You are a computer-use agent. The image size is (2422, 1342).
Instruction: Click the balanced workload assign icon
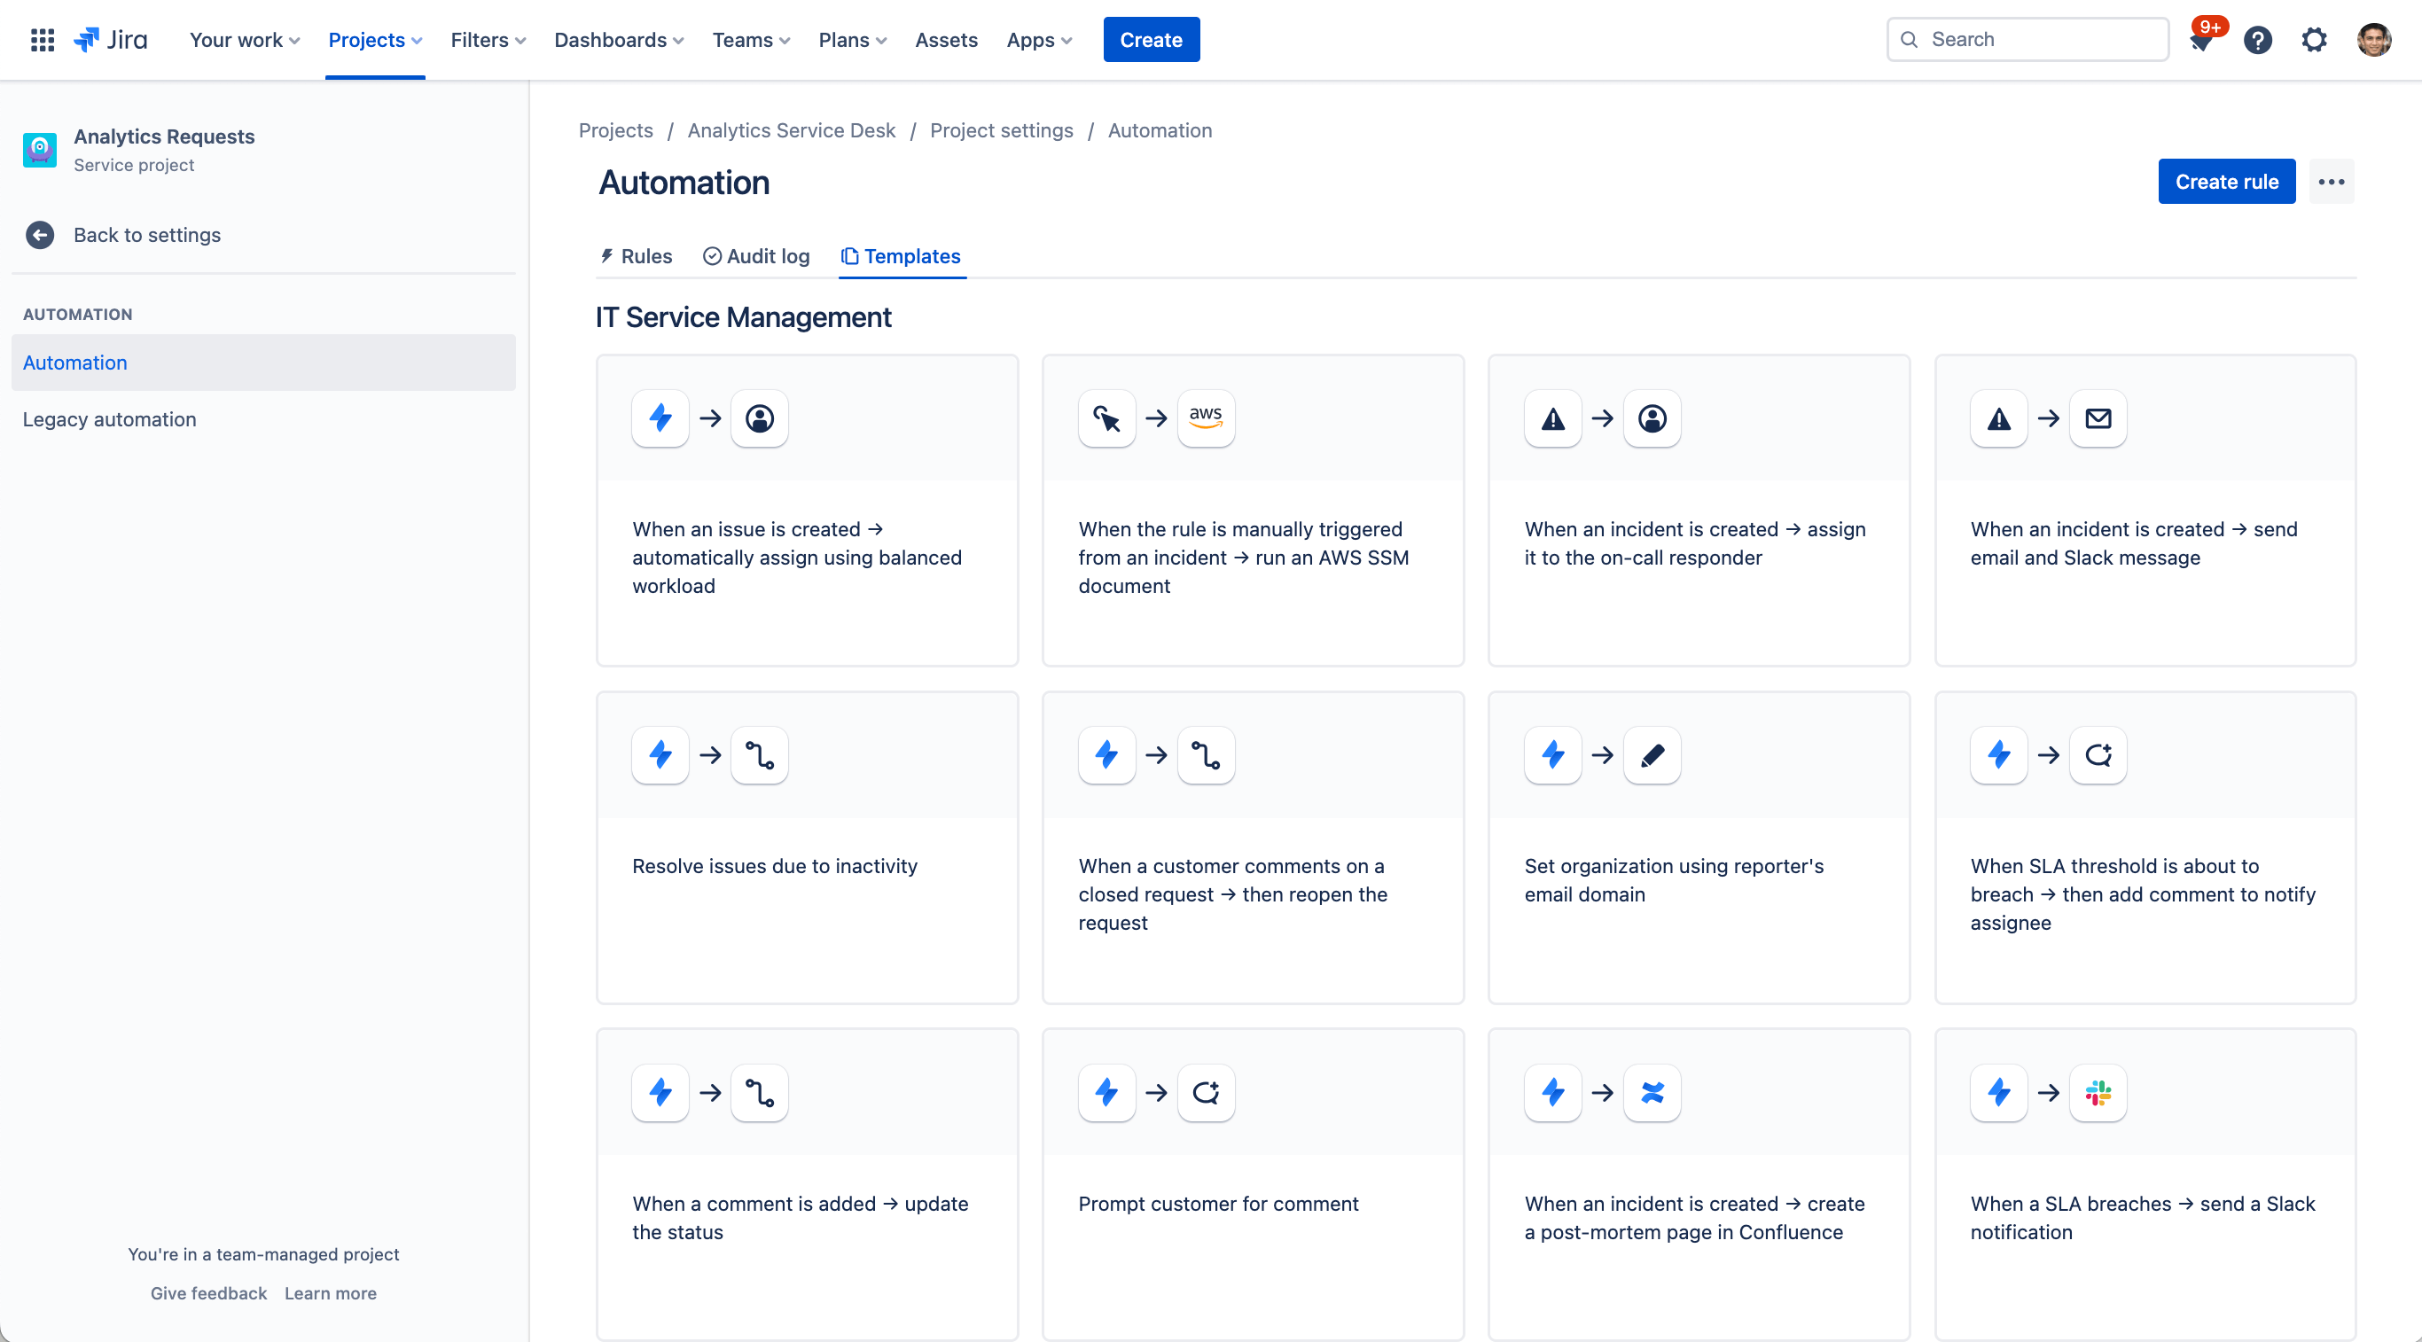758,418
